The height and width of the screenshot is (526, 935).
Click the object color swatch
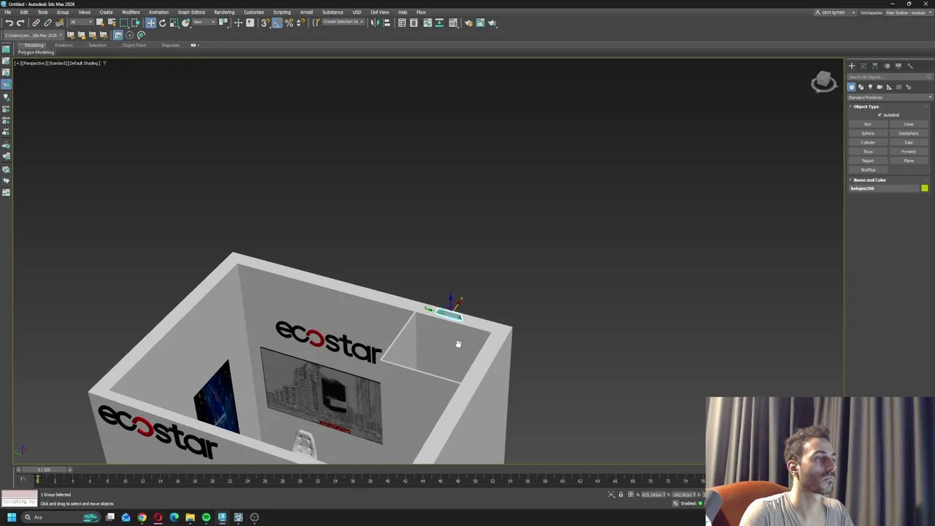click(925, 188)
